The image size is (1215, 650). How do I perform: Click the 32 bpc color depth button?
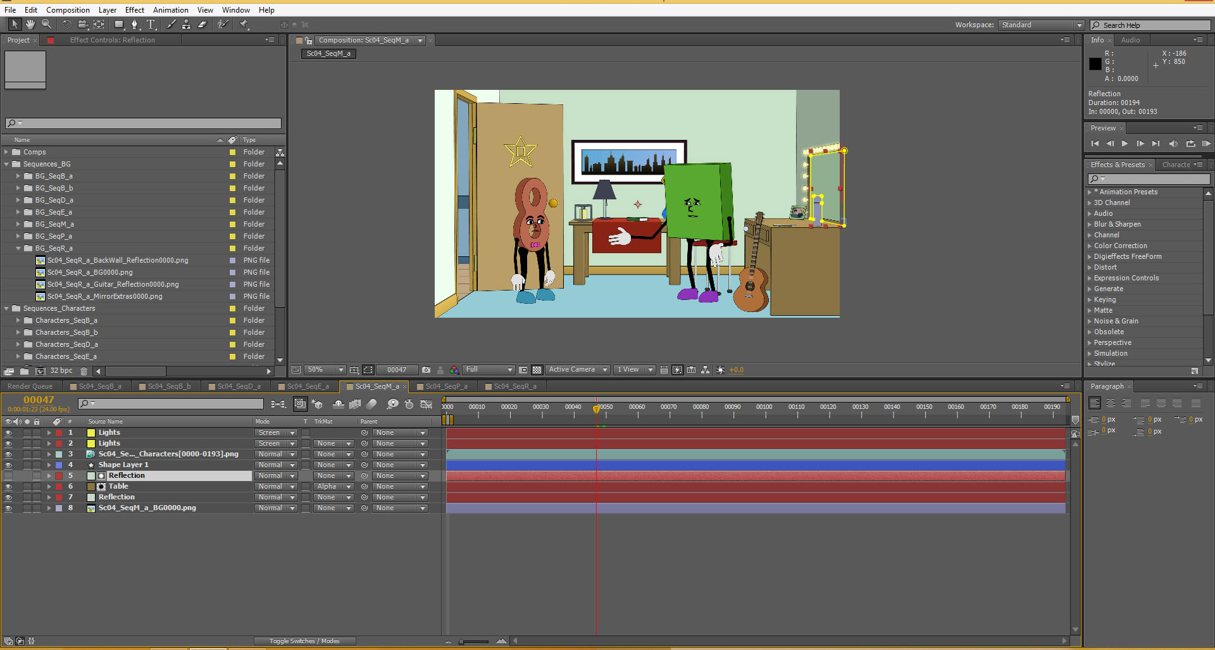click(61, 371)
